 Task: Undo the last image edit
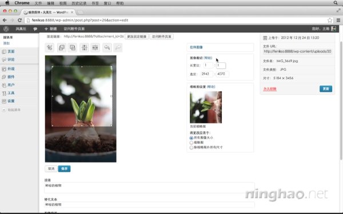pyautogui.click(x=107, y=47)
